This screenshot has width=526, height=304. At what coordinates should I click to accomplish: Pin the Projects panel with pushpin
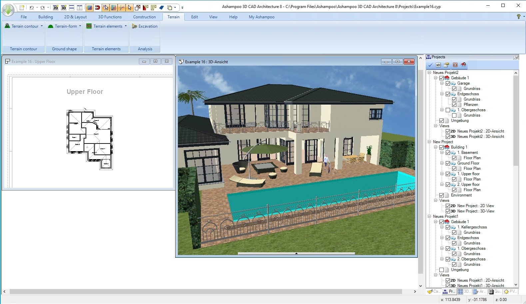516,57
